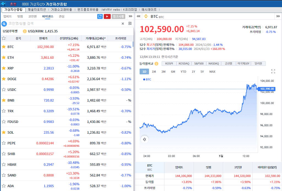Select the 1M chart period

(x=154, y=72)
